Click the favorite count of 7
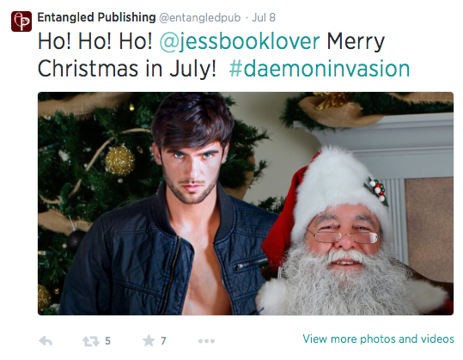The width and height of the screenshot is (463, 360). [x=163, y=341]
